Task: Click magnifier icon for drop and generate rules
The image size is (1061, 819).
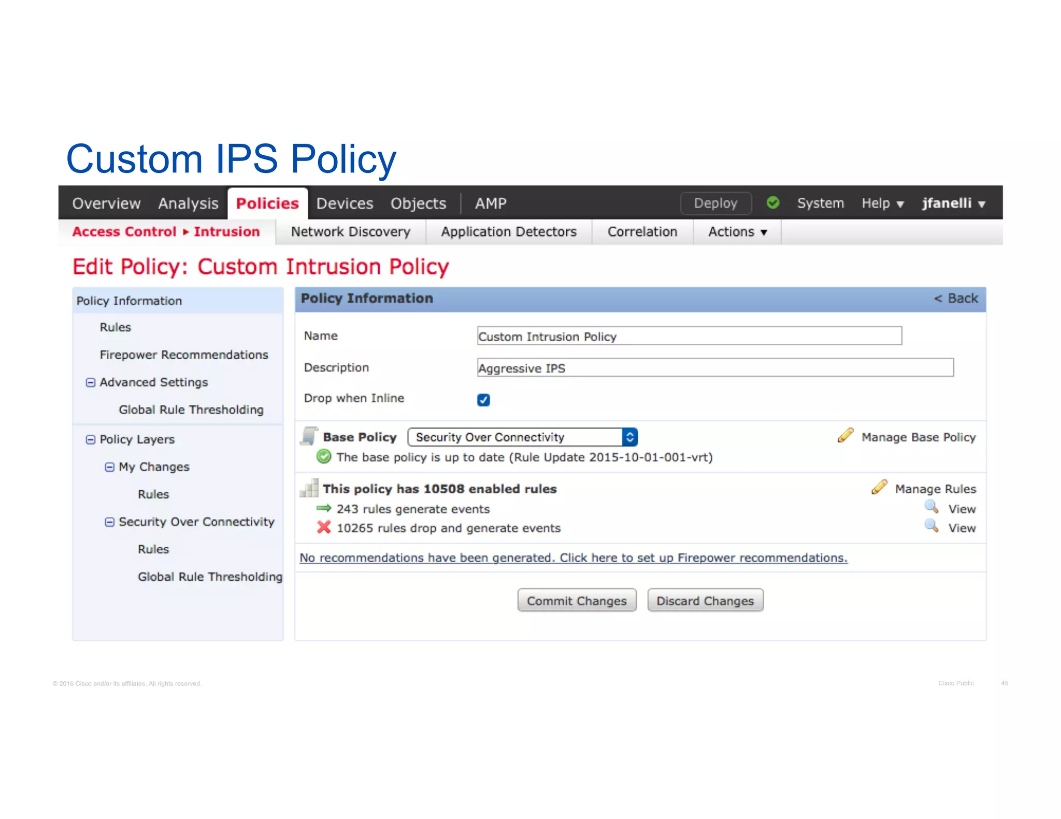Action: [x=931, y=526]
